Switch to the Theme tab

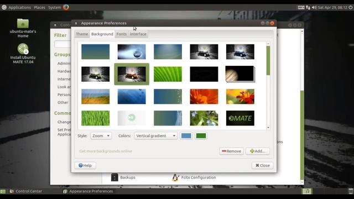pyautogui.click(x=82, y=34)
